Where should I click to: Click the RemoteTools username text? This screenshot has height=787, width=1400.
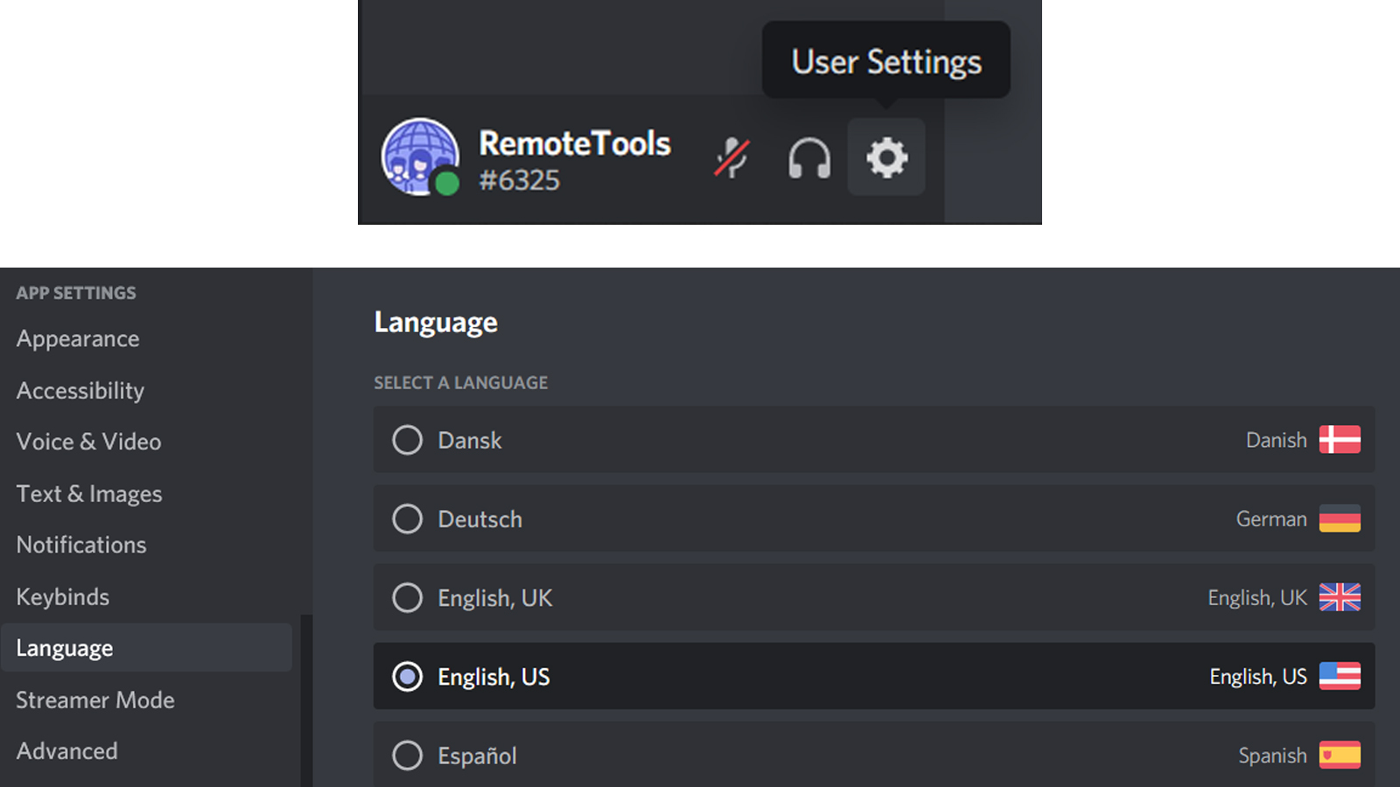(575, 143)
